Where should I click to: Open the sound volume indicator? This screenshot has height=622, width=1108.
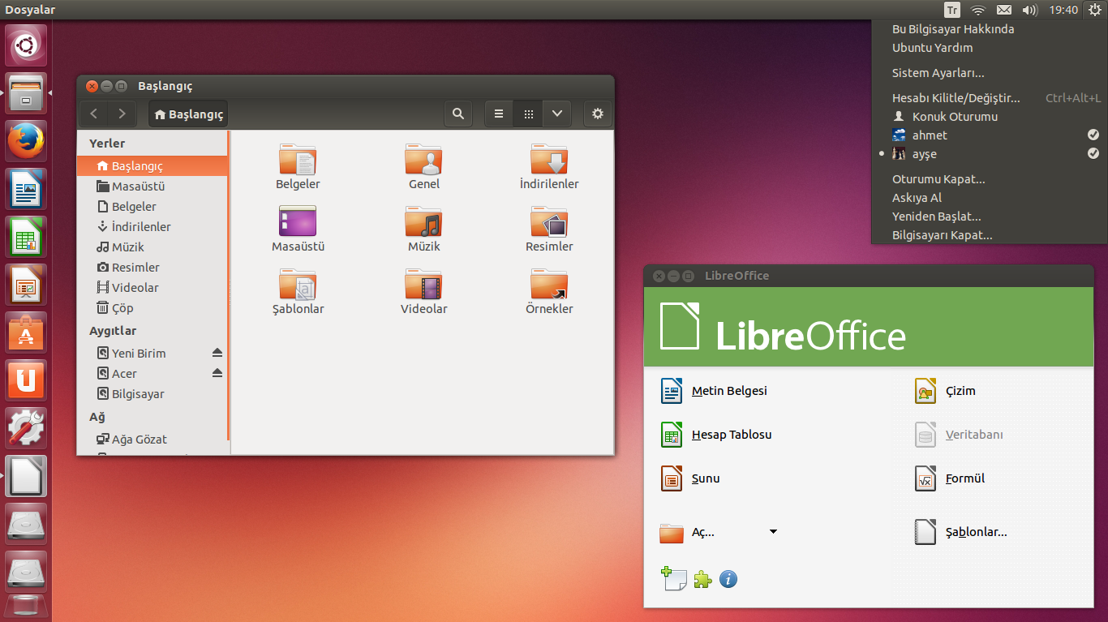click(x=1030, y=10)
